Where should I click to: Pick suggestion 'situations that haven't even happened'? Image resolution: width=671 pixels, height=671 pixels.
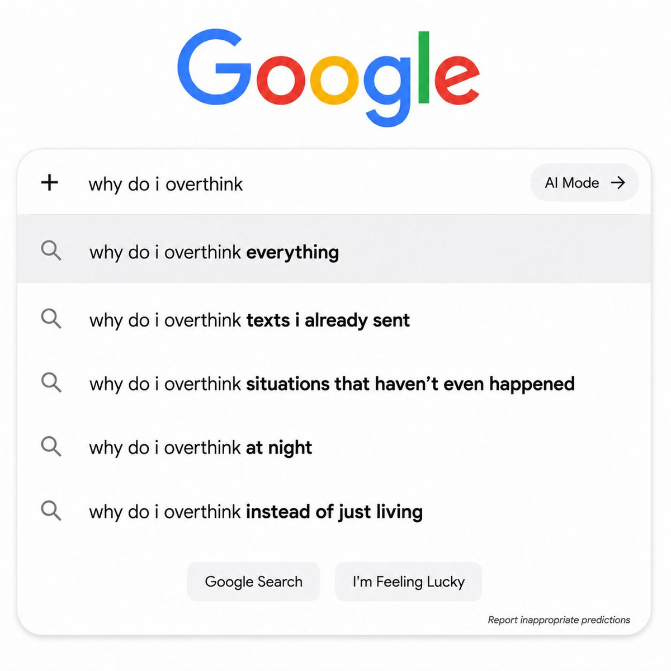(334, 384)
